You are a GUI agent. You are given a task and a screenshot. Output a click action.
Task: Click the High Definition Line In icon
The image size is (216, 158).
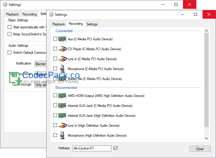coord(63,125)
